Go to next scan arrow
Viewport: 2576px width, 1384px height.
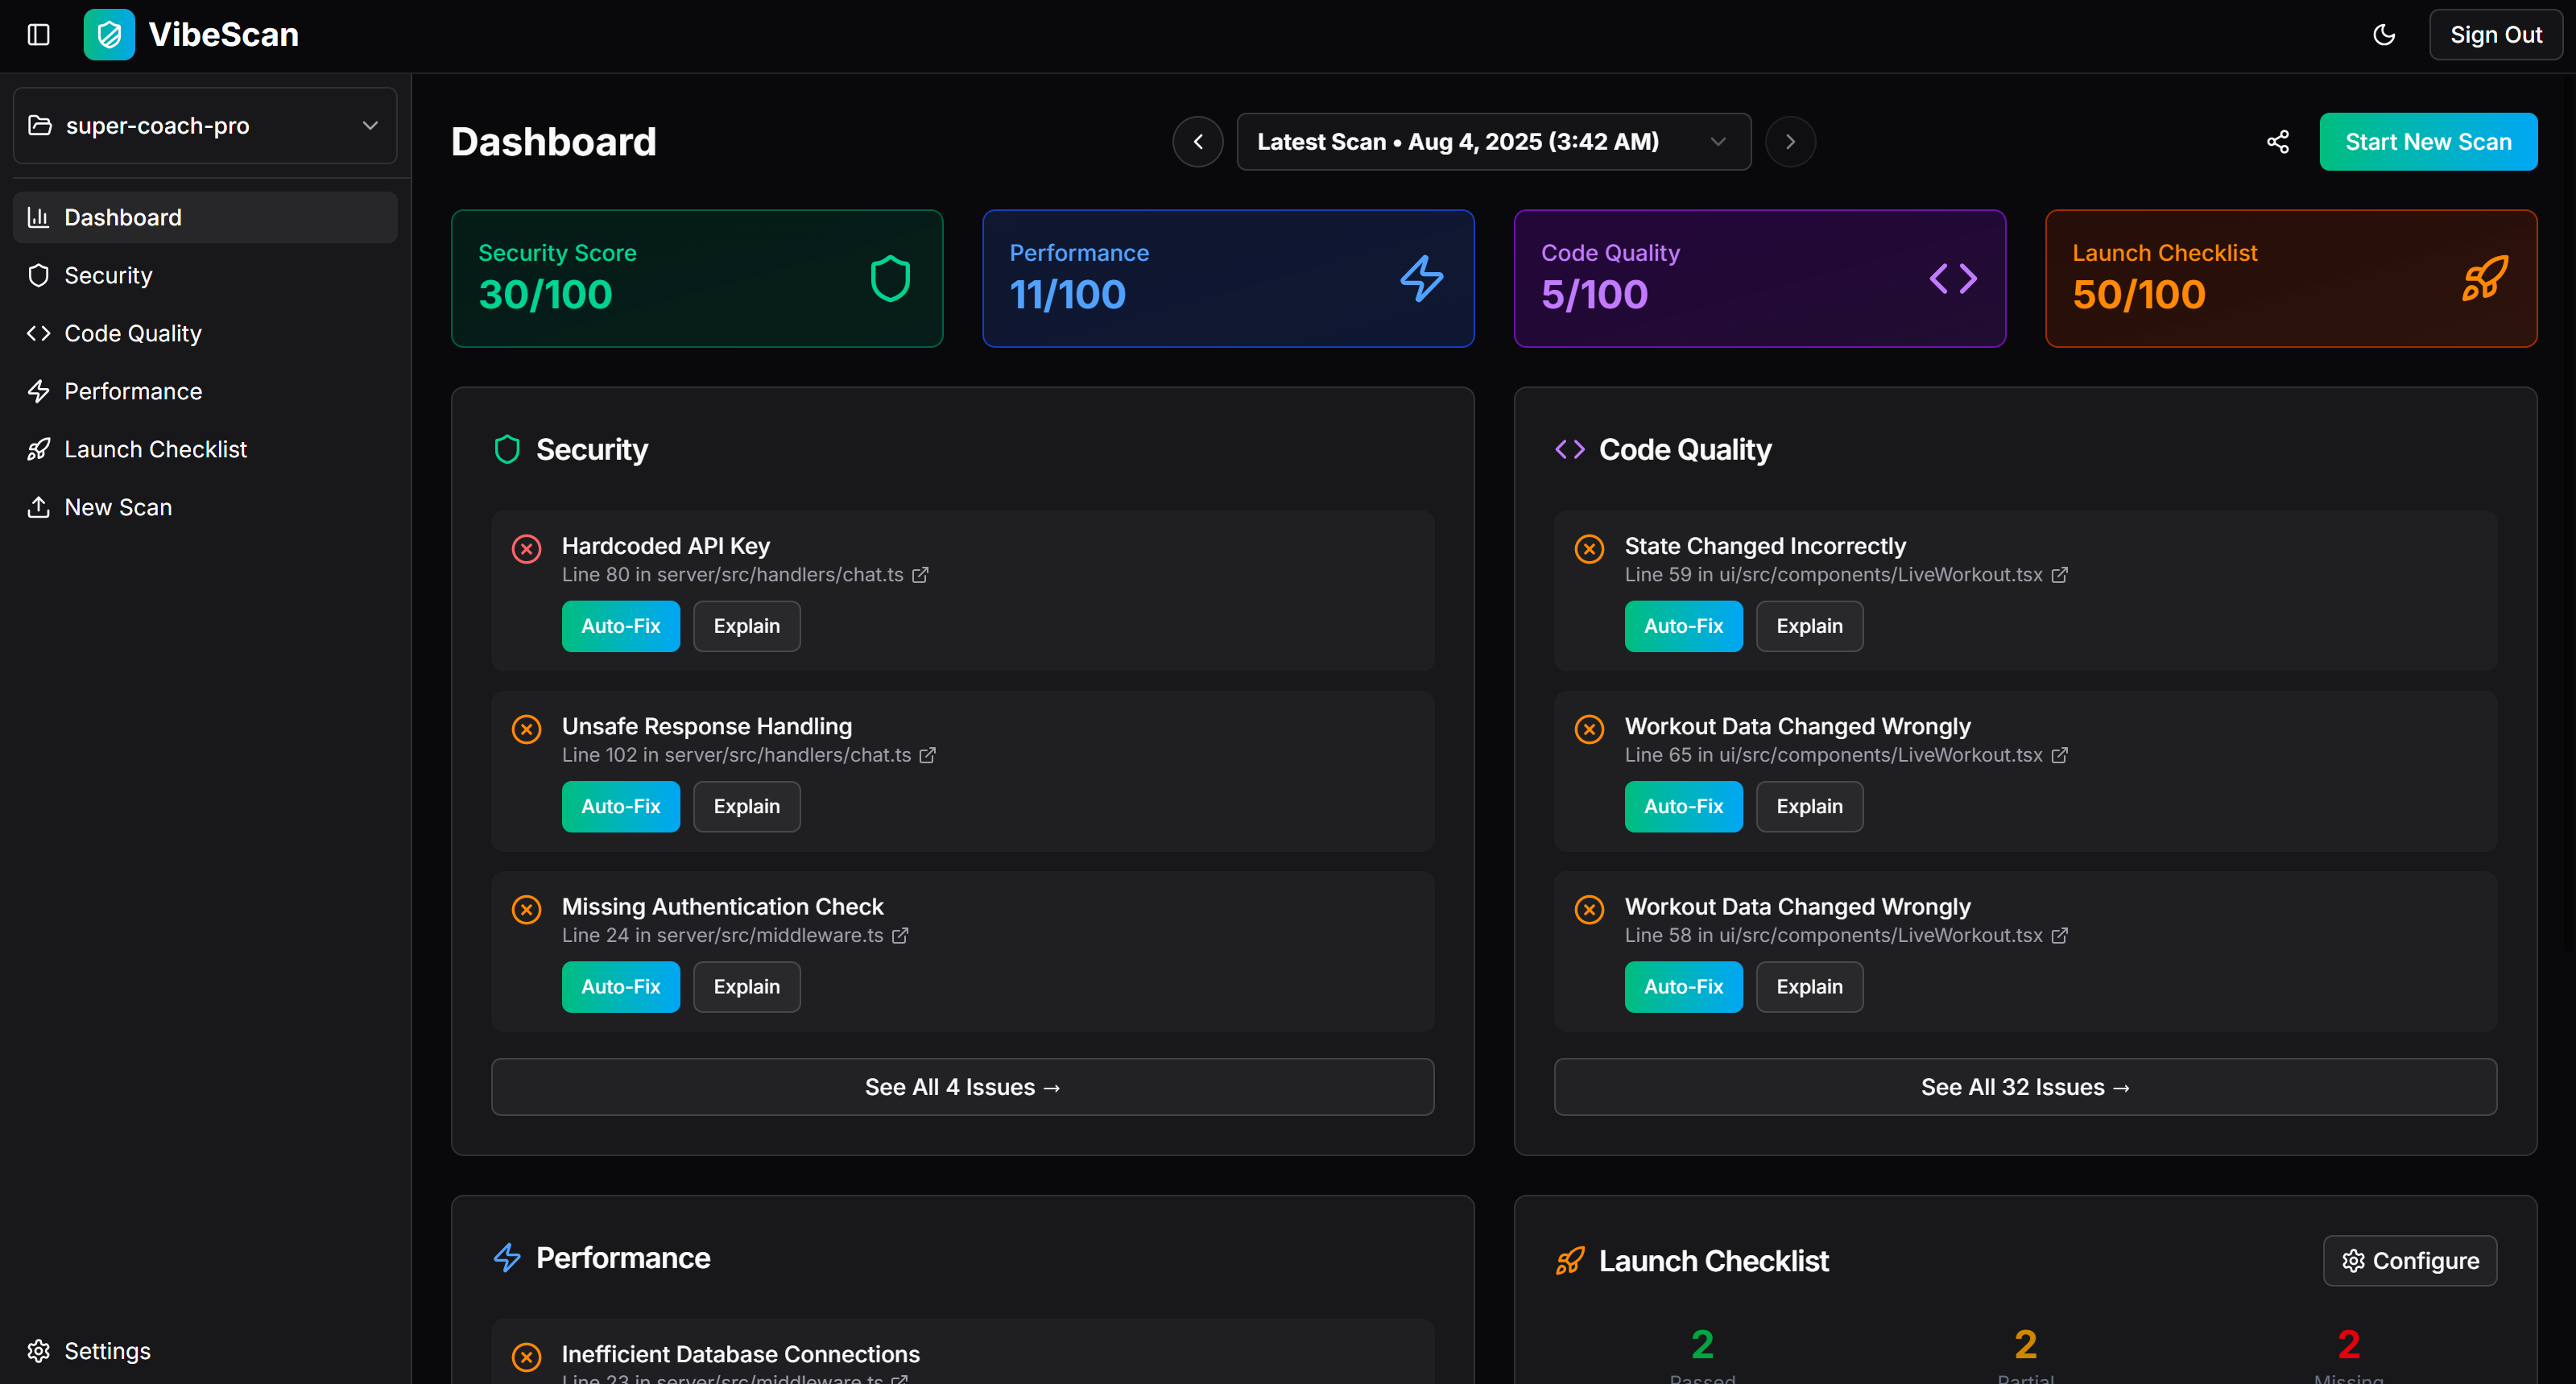(1790, 142)
